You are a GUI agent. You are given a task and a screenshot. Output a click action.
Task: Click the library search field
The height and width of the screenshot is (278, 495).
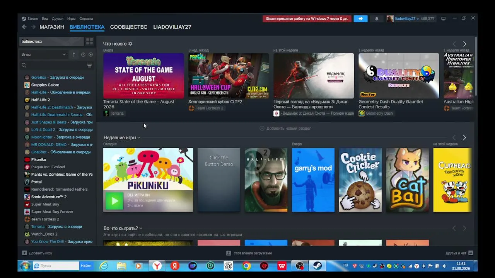point(52,66)
